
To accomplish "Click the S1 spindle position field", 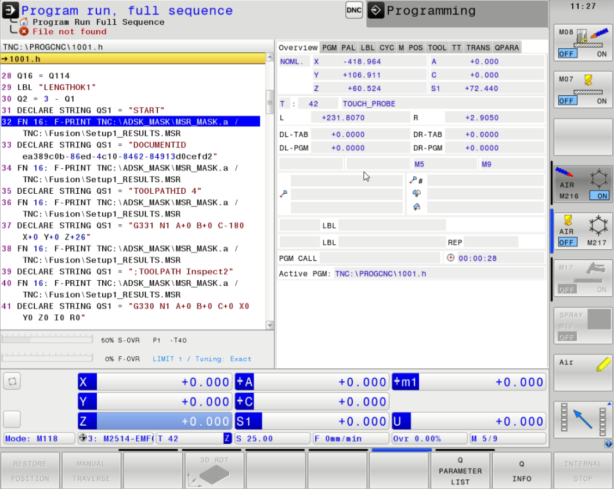I will point(312,421).
